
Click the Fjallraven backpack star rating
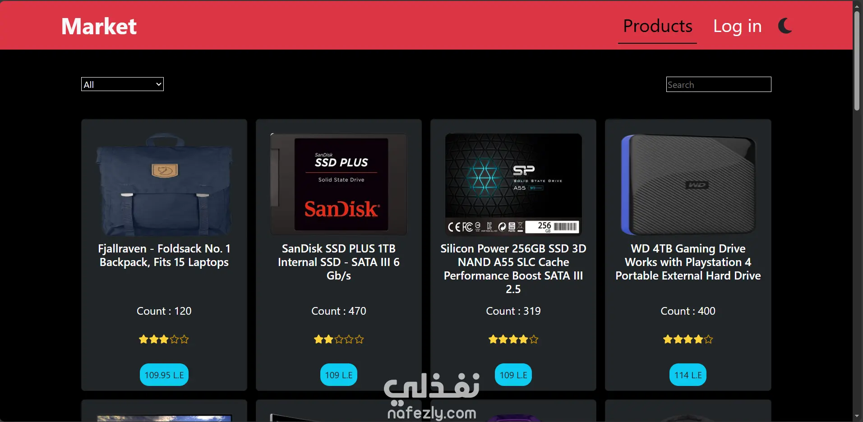pyautogui.click(x=164, y=339)
